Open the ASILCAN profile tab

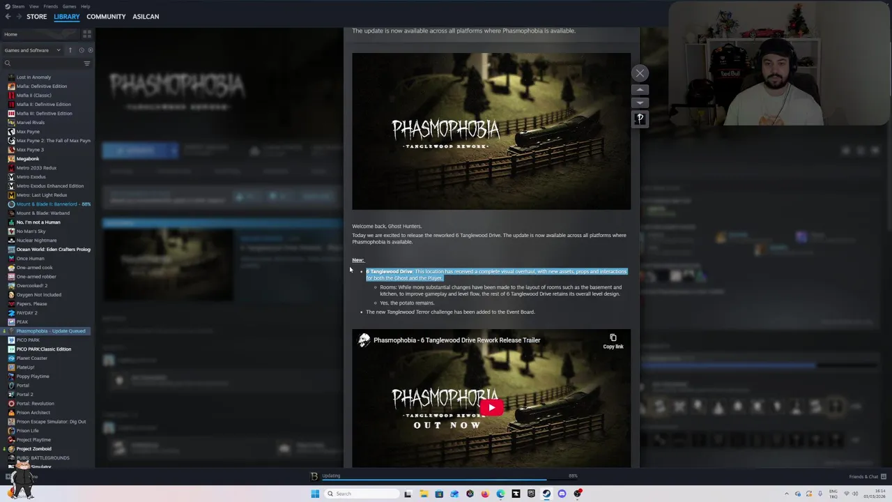coord(146,17)
